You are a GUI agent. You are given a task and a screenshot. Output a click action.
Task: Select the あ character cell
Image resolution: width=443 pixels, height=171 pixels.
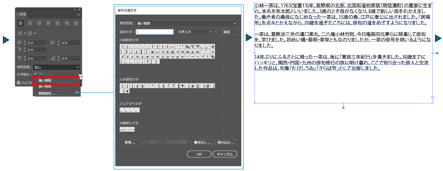152,52
